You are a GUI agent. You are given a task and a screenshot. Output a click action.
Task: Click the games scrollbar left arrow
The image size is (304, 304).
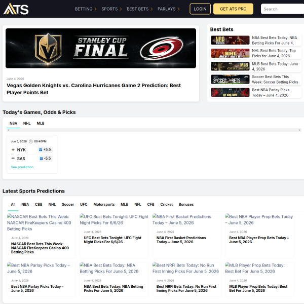point(8,130)
